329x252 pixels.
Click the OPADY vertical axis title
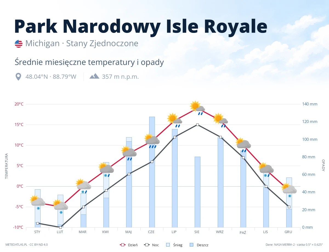click(323, 165)
